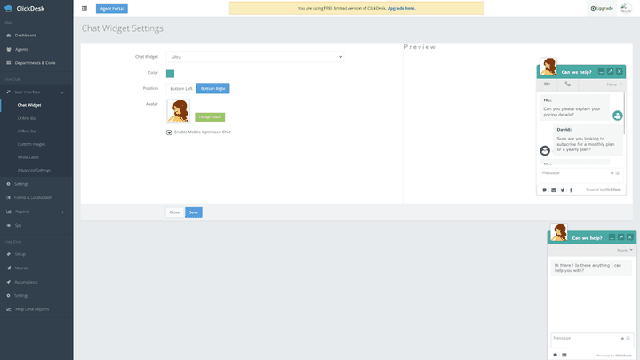Click preview chat scrollbar
Screen dimensions: 640x360
click(624, 113)
